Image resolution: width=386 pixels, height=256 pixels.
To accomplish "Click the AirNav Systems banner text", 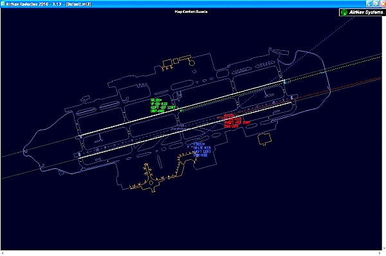I will (x=365, y=12).
